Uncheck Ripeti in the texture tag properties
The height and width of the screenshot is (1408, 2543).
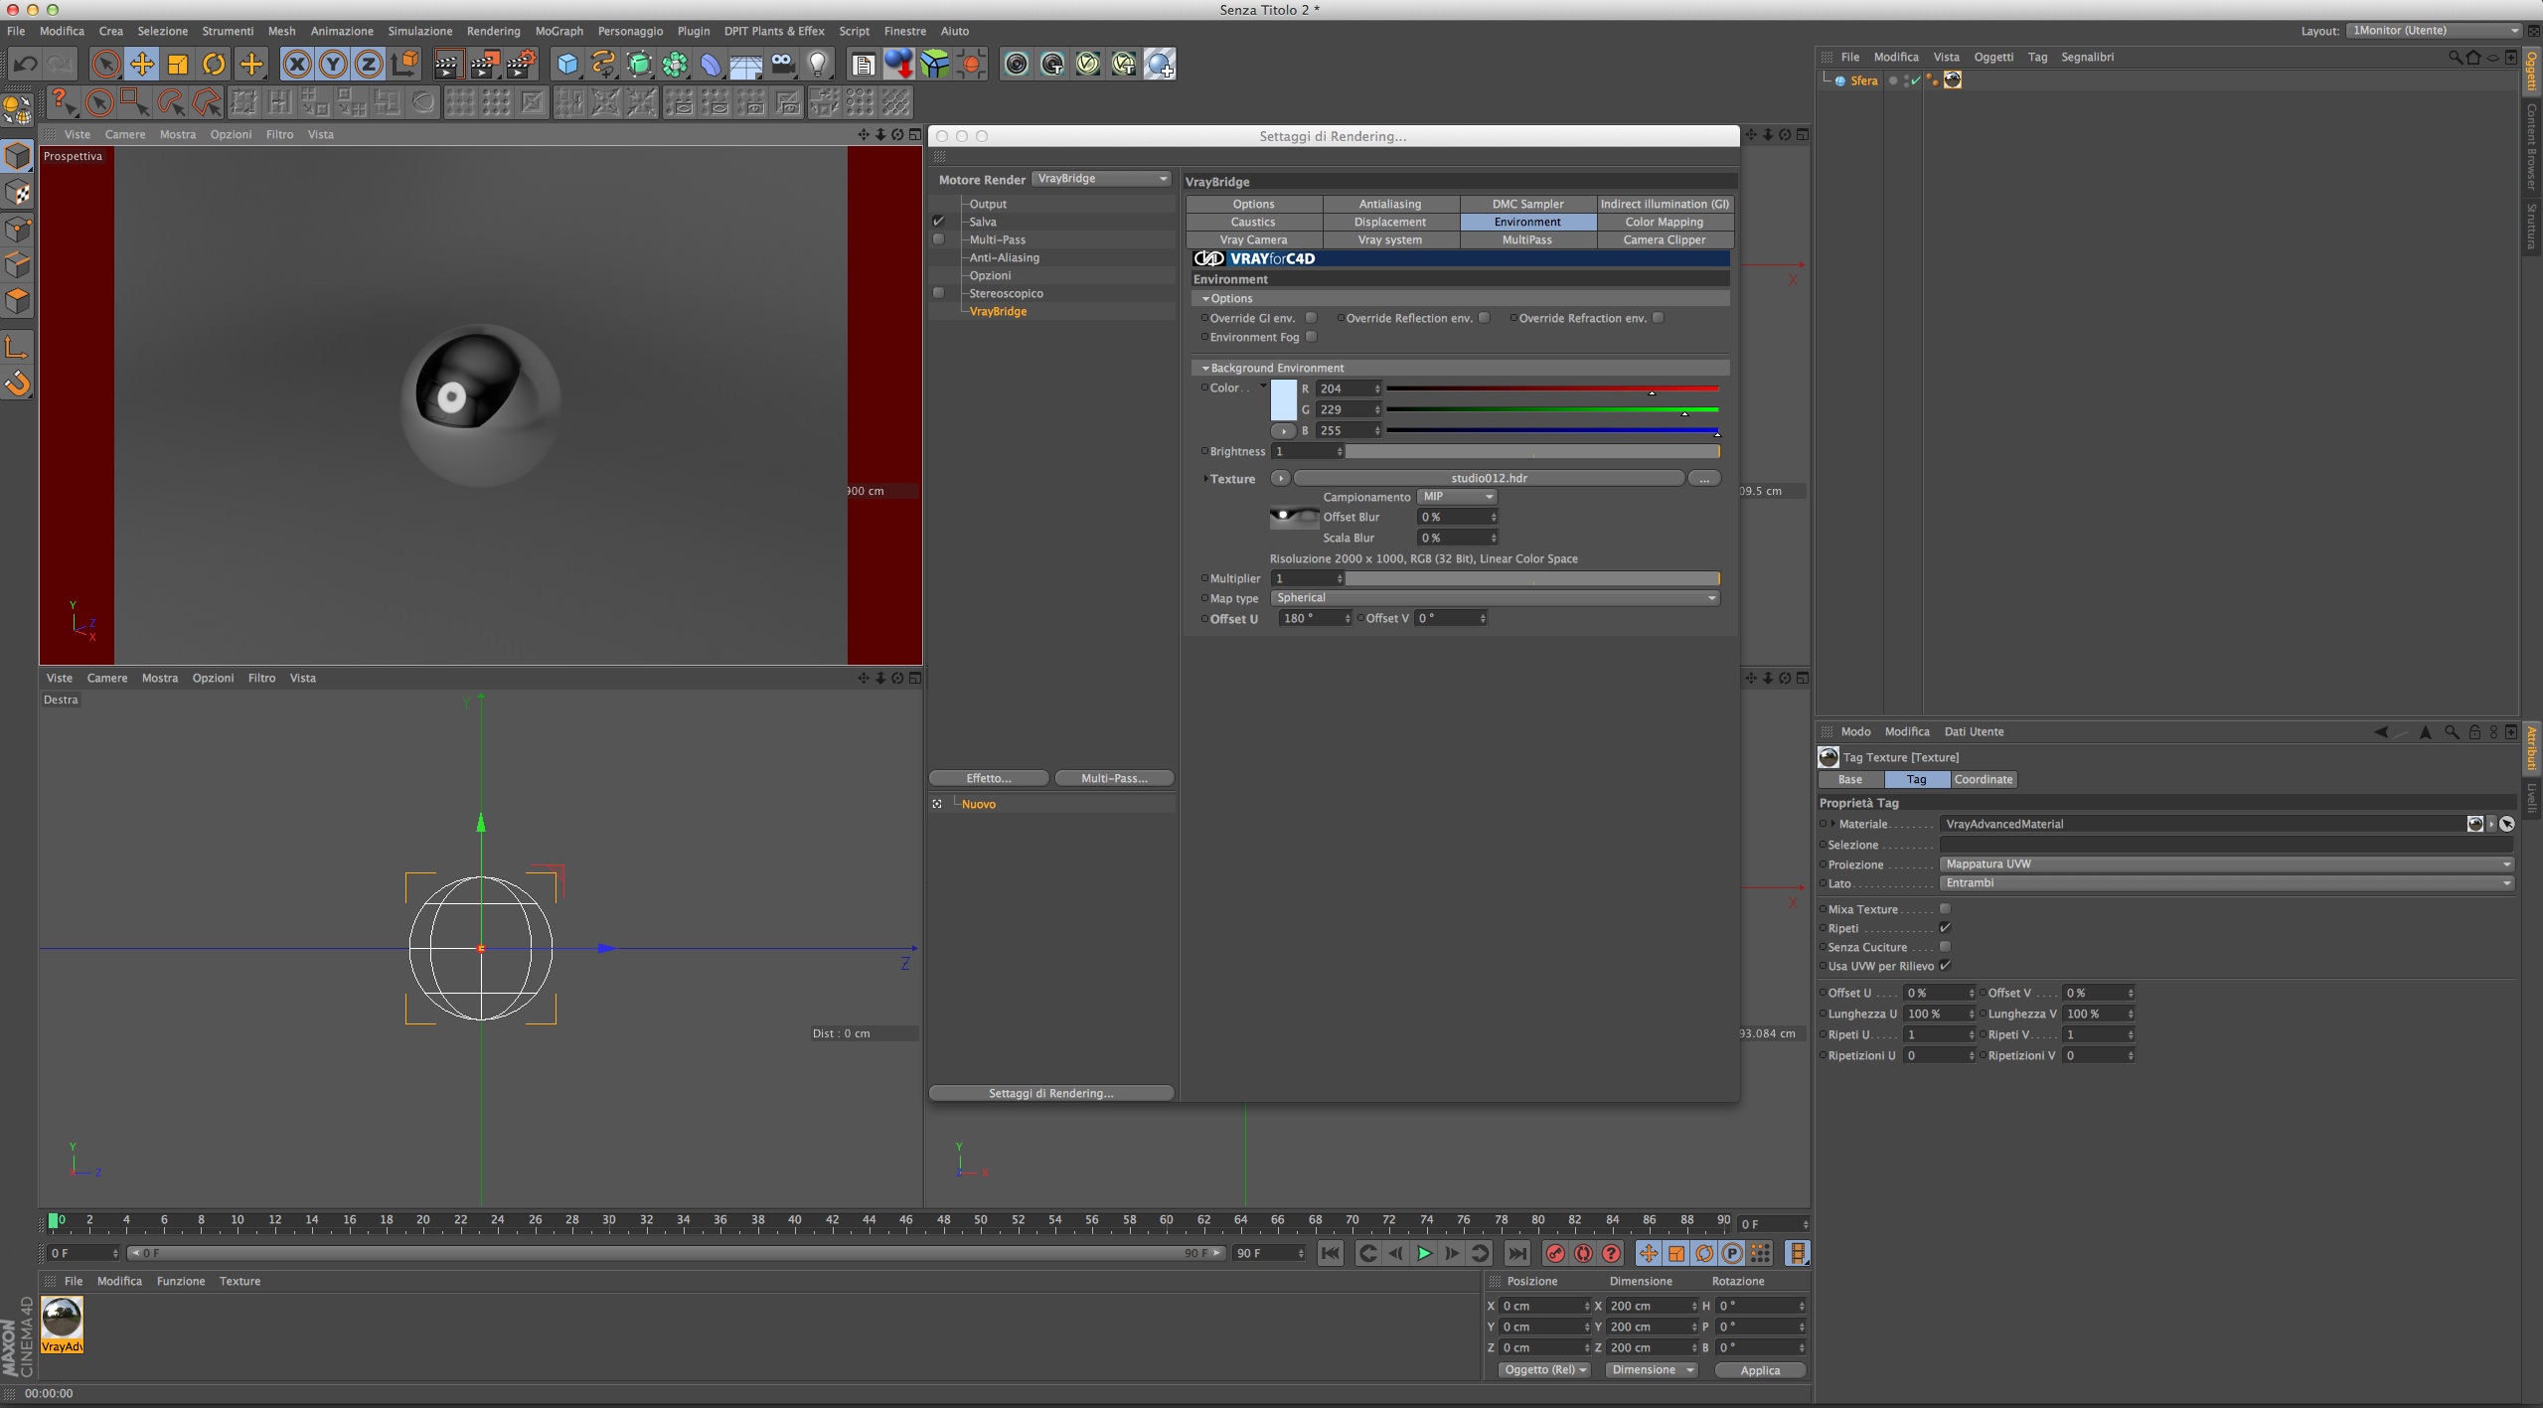[x=1945, y=928]
